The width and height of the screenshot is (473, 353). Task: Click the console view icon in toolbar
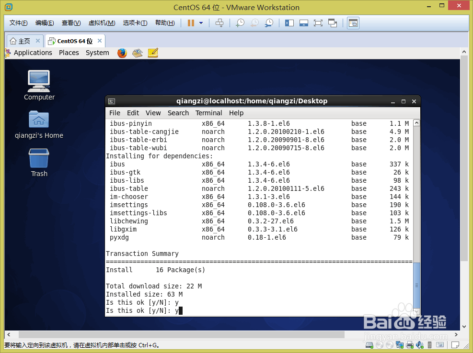click(353, 23)
